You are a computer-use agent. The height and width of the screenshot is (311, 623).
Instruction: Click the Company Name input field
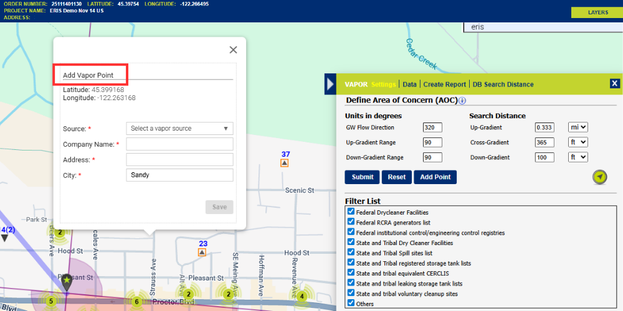click(x=179, y=144)
